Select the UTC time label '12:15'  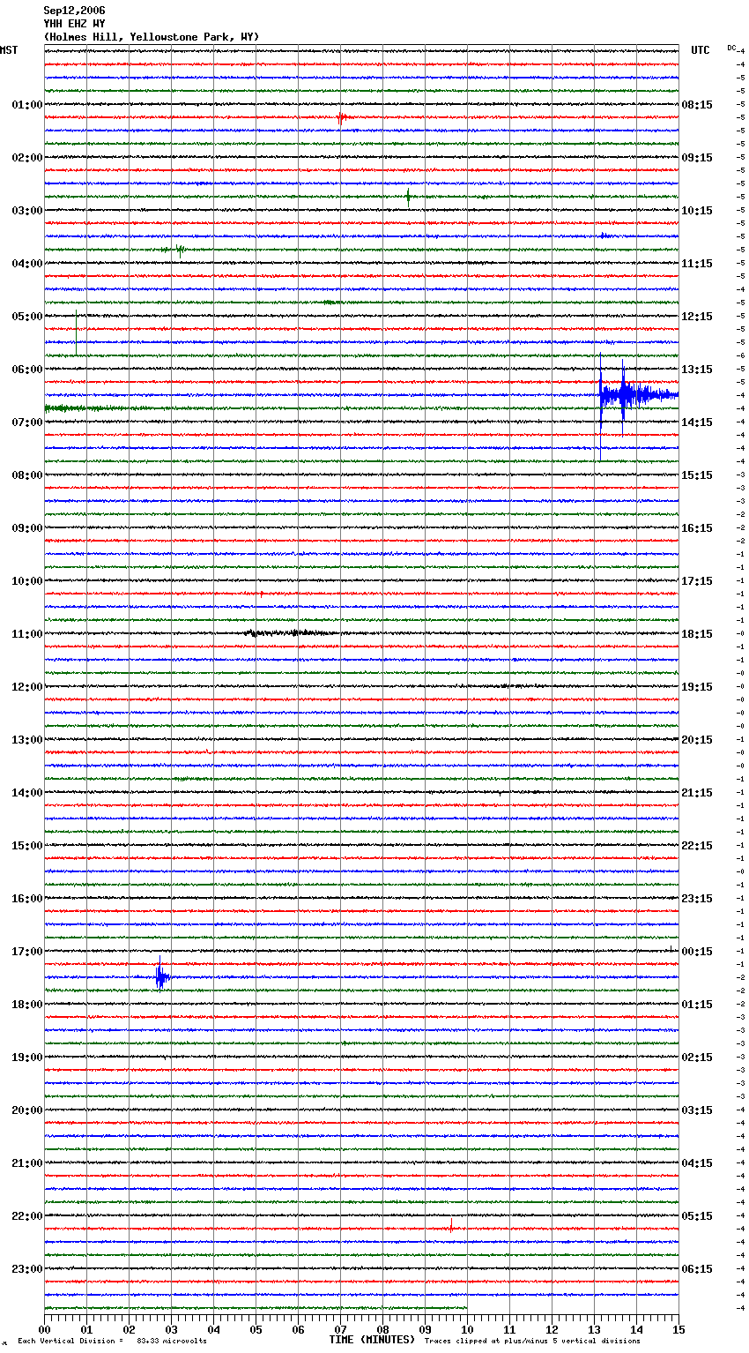pos(697,317)
